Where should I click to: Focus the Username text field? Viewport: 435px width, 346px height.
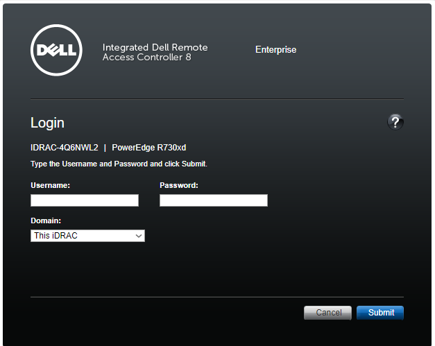85,200
